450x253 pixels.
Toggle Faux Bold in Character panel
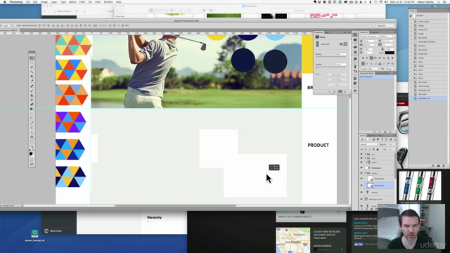(x=363, y=58)
